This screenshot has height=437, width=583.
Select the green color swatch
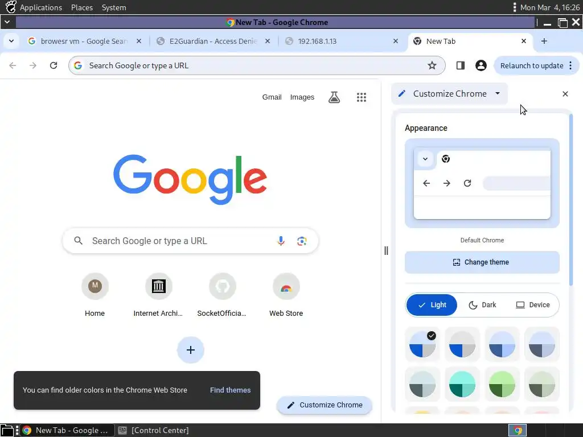(x=502, y=384)
